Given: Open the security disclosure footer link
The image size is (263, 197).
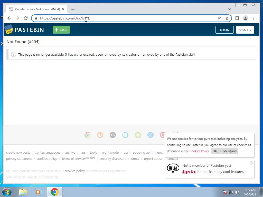Looking at the screenshot, I should pos(113,159).
